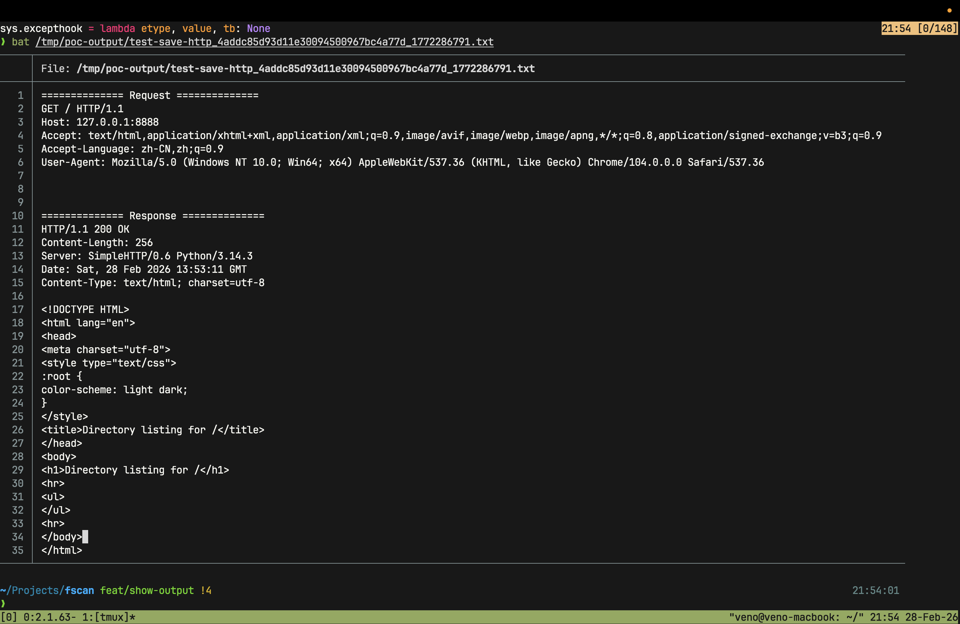Click the Accept header line
Viewport: 960px width, 624px height.
click(x=461, y=135)
